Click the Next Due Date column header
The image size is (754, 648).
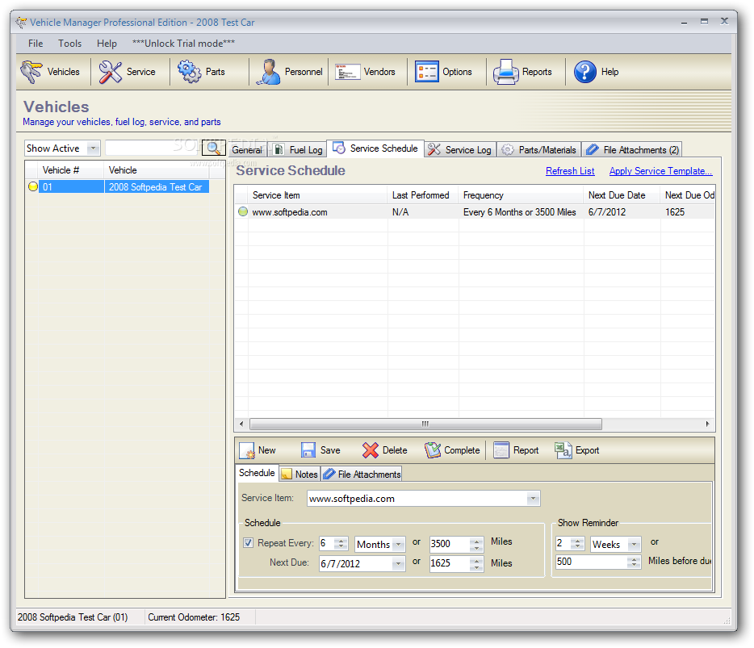click(622, 195)
